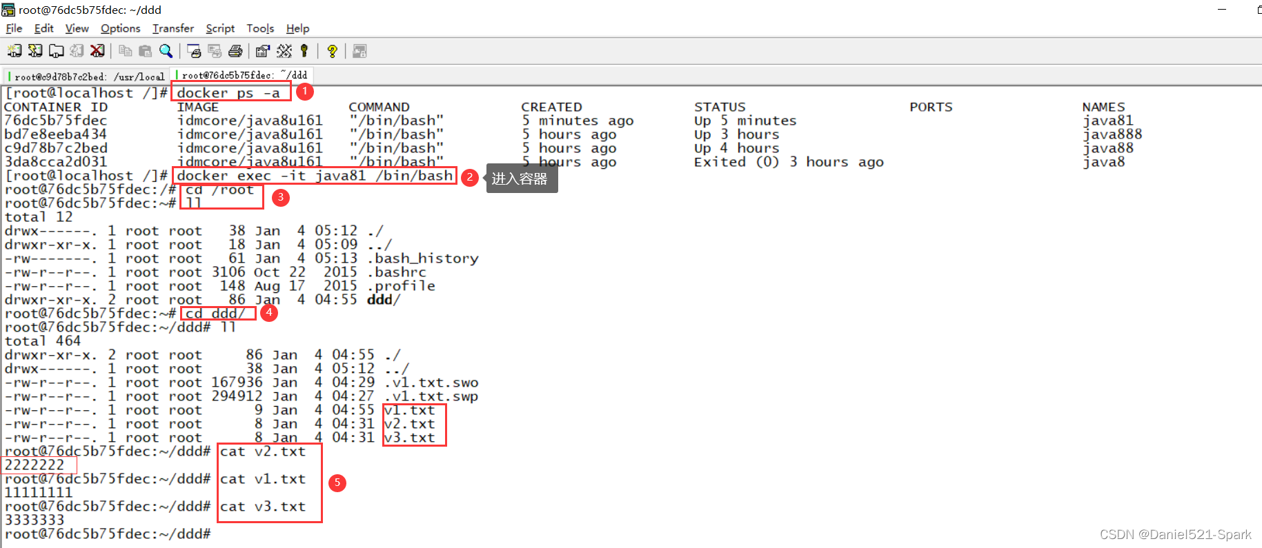
Task: Click the container name java81
Action: [1108, 121]
